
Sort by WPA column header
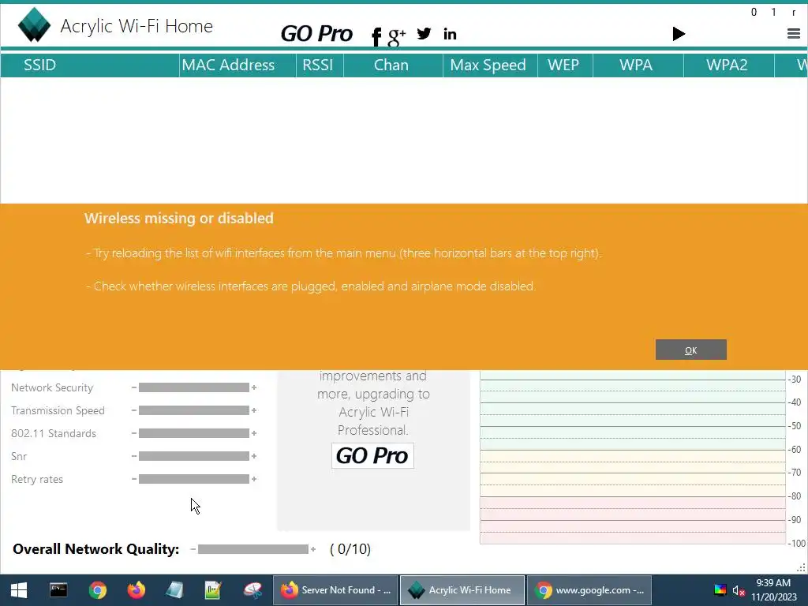(638, 65)
